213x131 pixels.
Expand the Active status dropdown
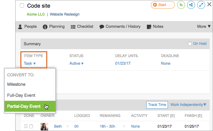coord(76,64)
